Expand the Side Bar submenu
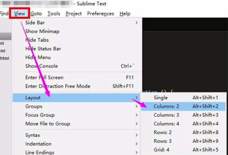This screenshot has width=228, height=155. pos(77,23)
